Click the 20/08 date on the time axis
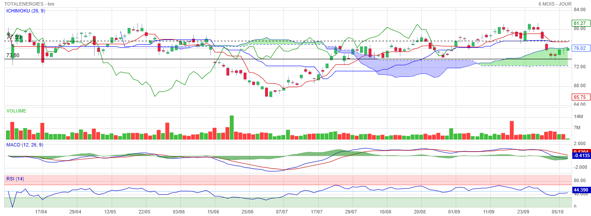The width and height of the screenshot is (591, 216). click(x=420, y=212)
